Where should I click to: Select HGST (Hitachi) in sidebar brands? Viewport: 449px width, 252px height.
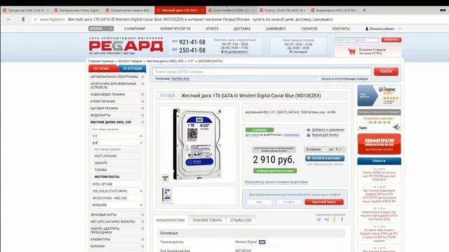tap(105, 156)
